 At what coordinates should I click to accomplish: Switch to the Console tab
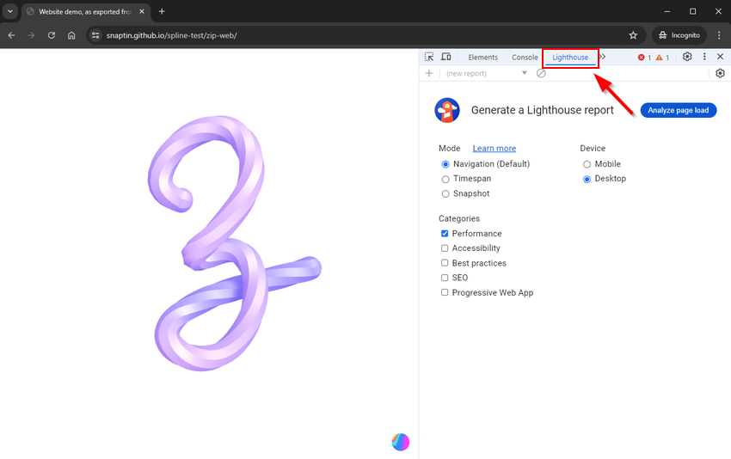click(x=525, y=58)
